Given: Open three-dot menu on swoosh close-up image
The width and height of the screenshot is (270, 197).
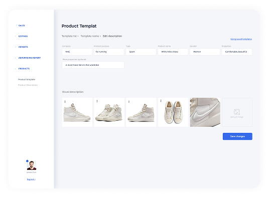Looking at the screenshot, I should pyautogui.click(x=193, y=101).
